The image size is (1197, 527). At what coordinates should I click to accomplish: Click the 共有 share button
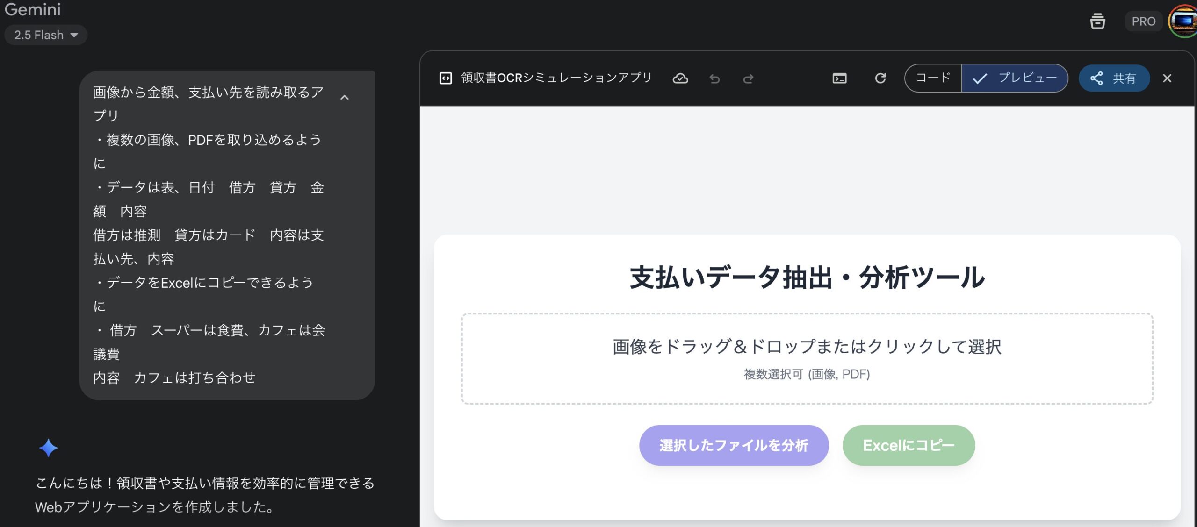pyautogui.click(x=1114, y=78)
